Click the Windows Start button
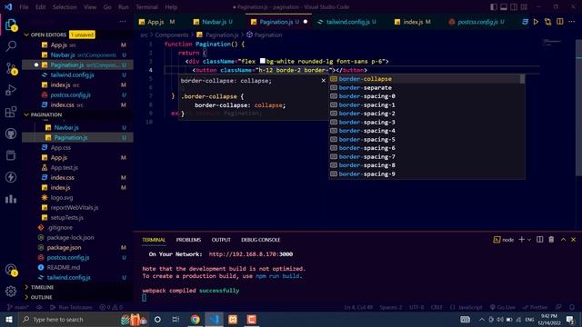This screenshot has height=327, width=582. point(9,320)
